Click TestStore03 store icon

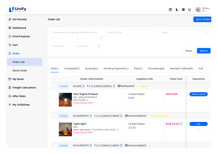tap(119, 86)
